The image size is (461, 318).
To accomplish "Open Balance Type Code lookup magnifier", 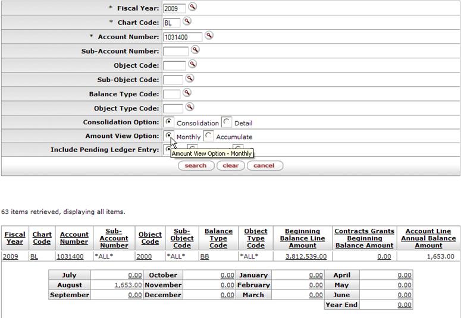I will pos(187,93).
